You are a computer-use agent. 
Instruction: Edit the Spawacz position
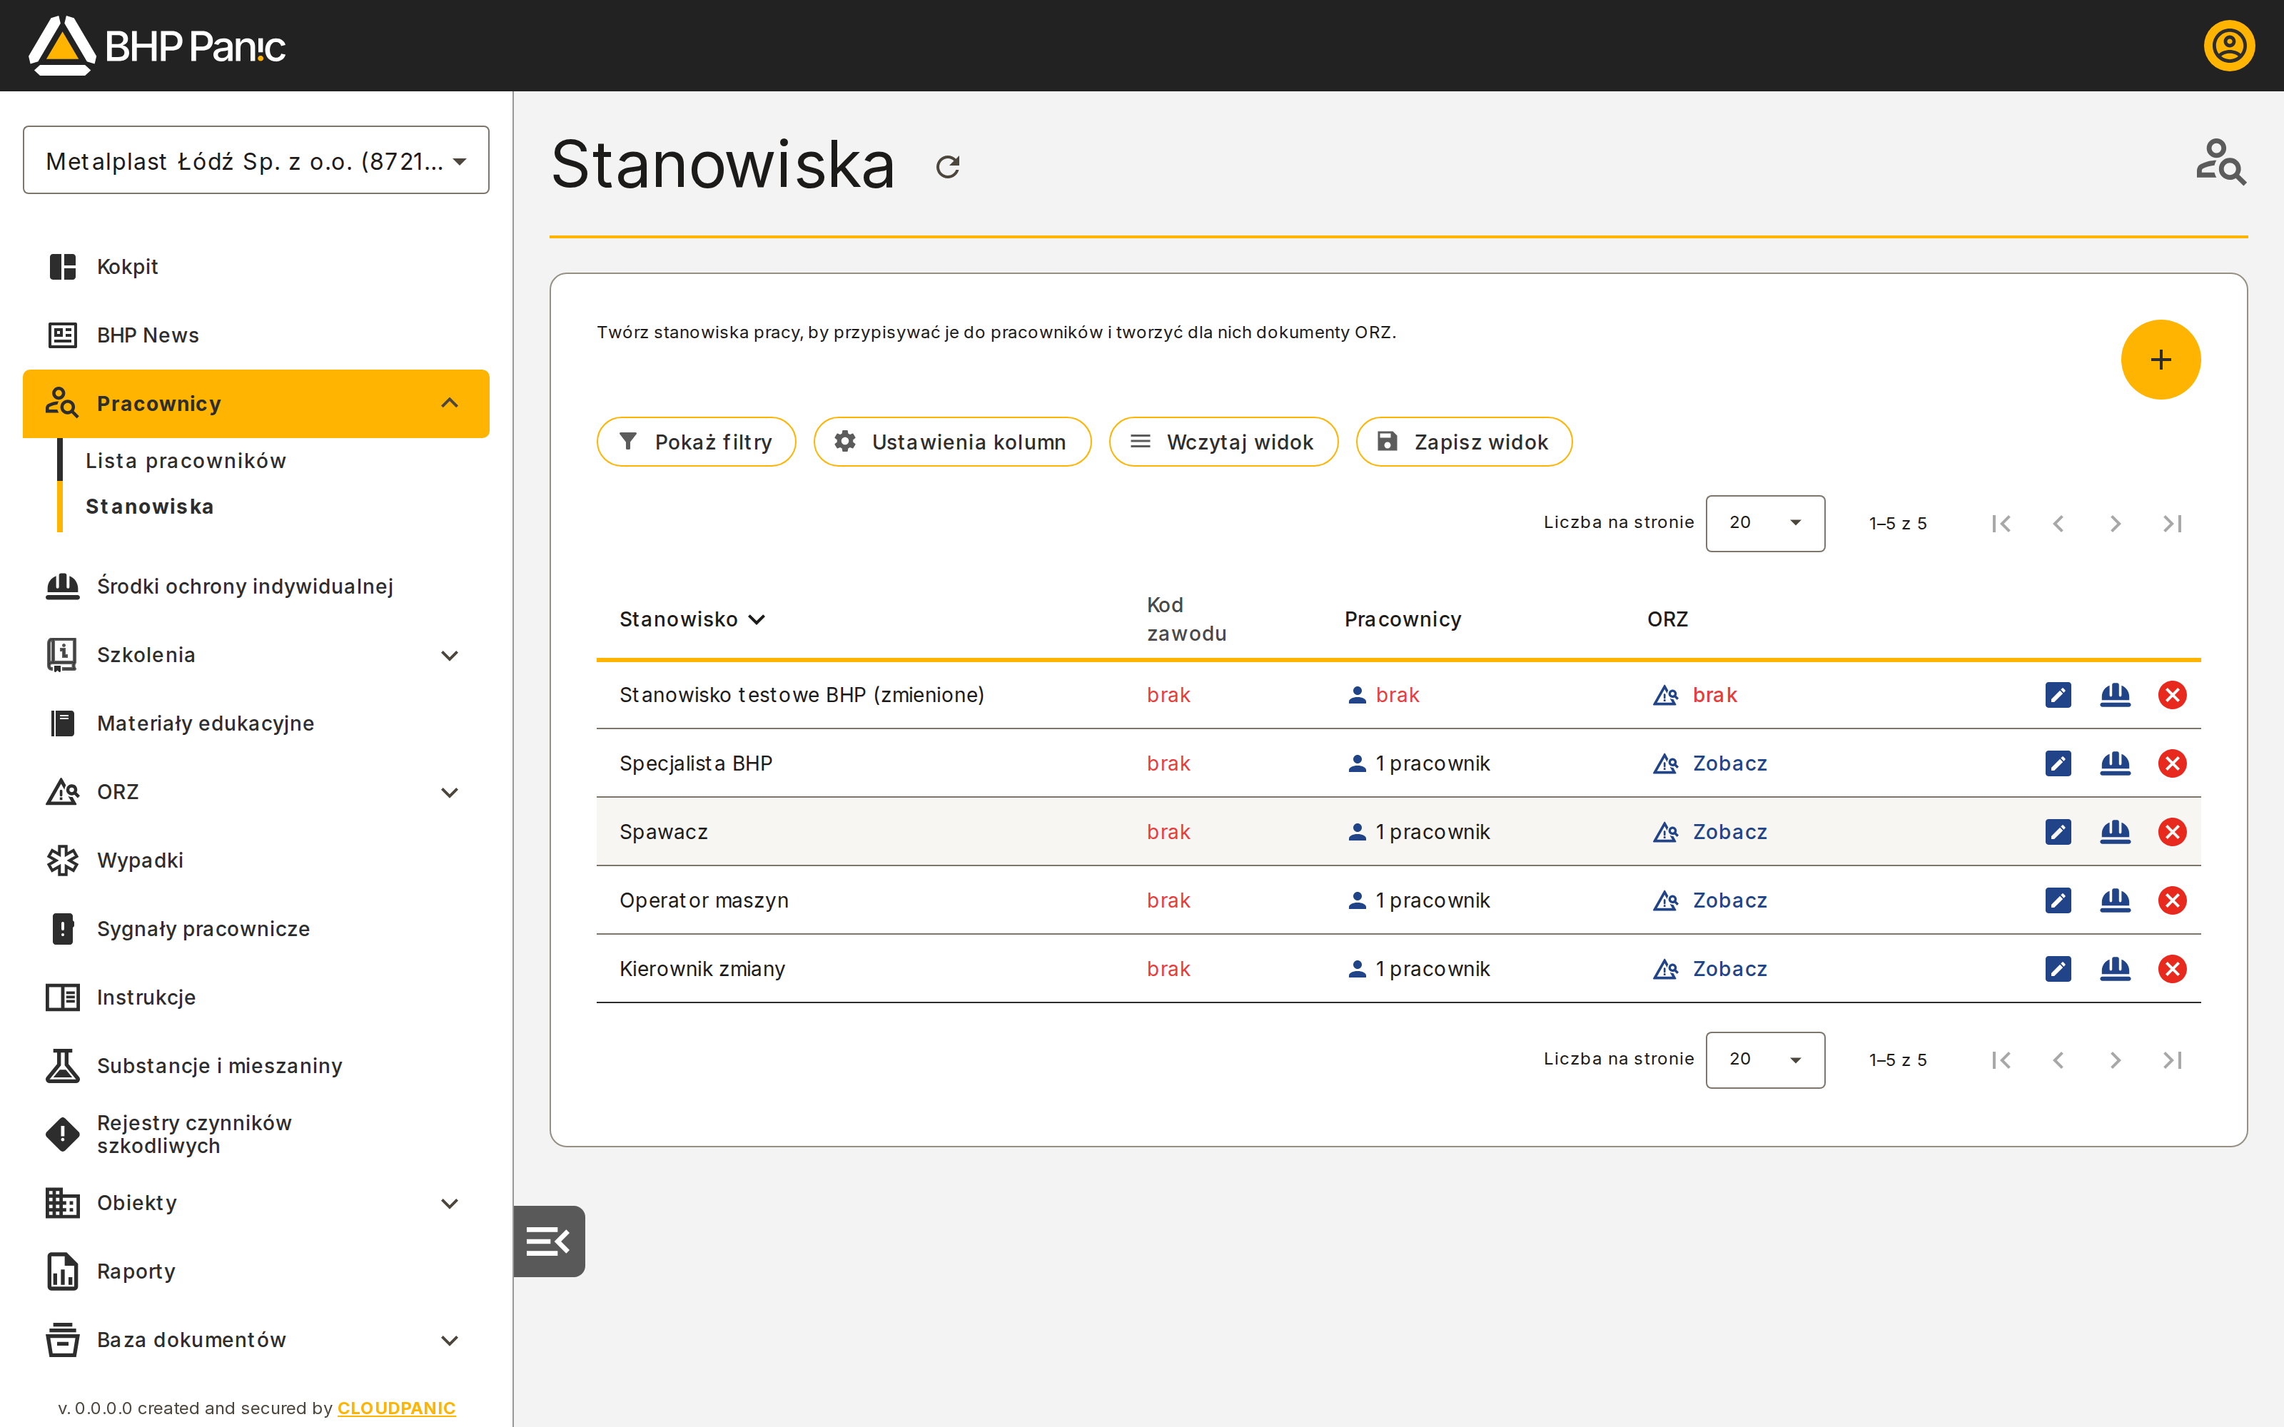(x=2058, y=831)
